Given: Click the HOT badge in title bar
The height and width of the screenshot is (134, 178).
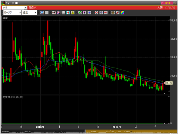Looking at the screenshot, I should pyautogui.click(x=167, y=3).
